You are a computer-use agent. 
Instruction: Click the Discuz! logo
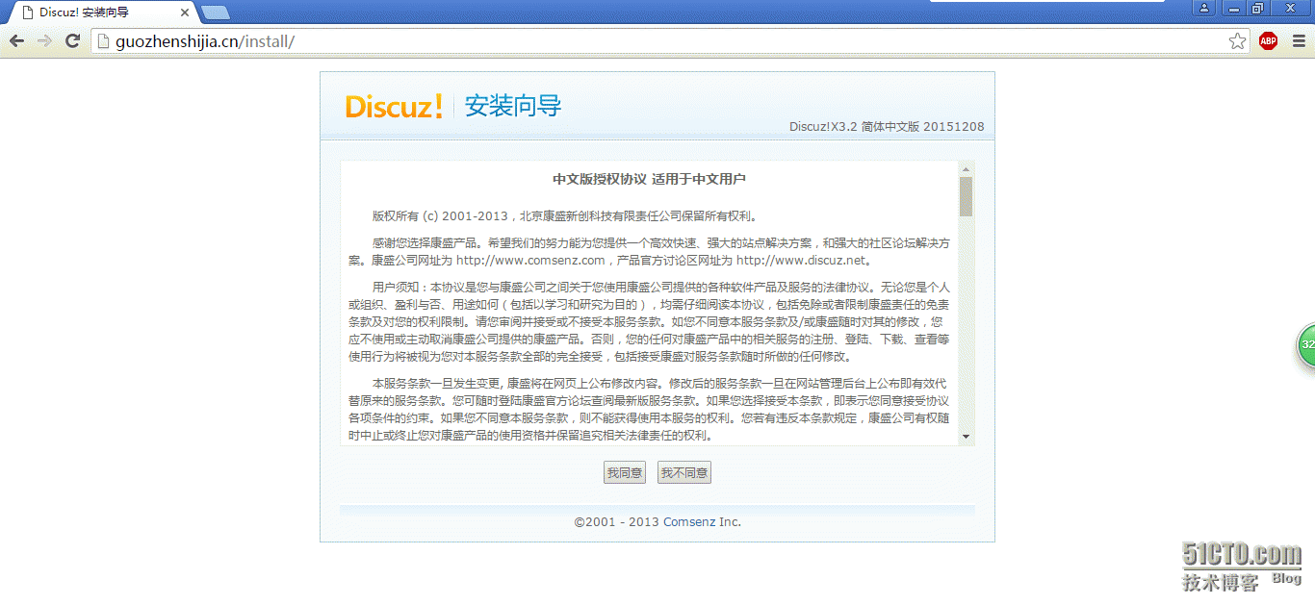394,106
